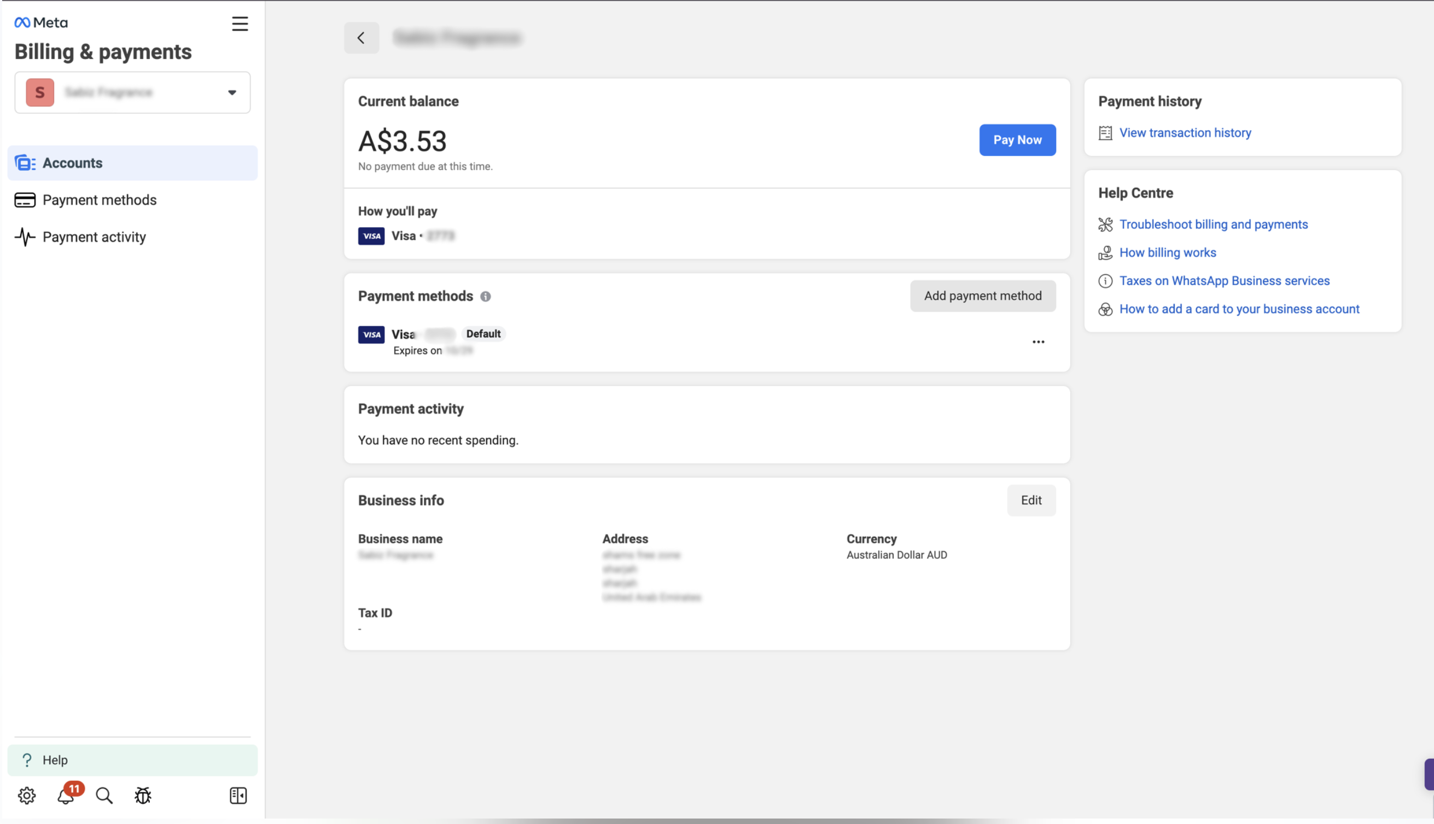This screenshot has width=1434, height=824.
Task: Go to Payment activity in the sidebar
Action: [94, 236]
